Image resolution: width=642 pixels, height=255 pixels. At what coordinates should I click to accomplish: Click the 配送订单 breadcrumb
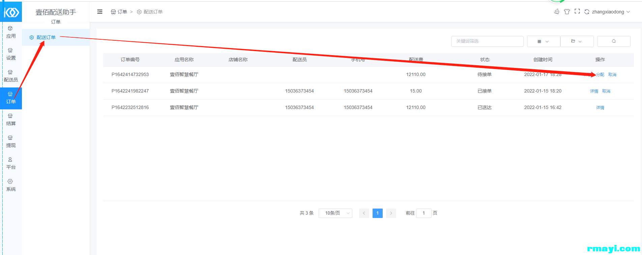(150, 12)
